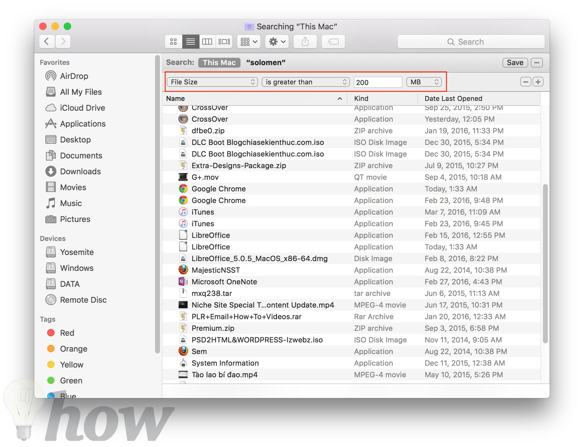Select This Mac search scope
The height and width of the screenshot is (447, 584).
(219, 62)
